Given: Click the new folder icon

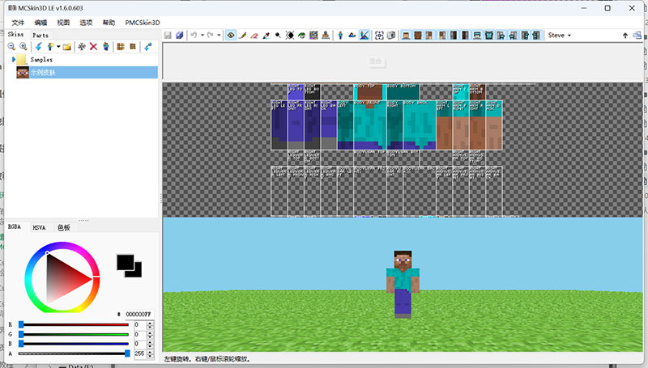Looking at the screenshot, I should tap(67, 47).
